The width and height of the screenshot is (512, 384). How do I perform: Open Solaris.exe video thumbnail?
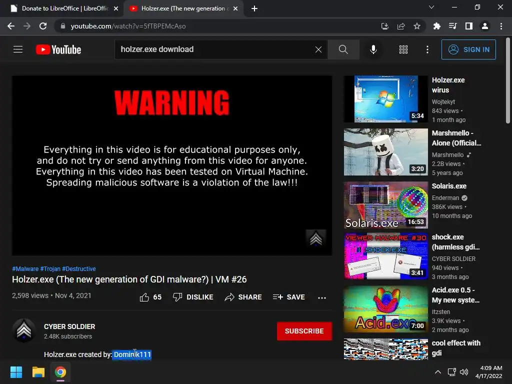[385, 205]
